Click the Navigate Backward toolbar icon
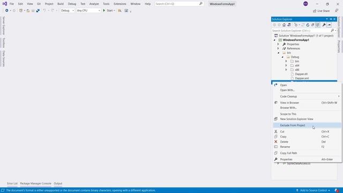This screenshot has width=343, height=193. click(x=7, y=11)
